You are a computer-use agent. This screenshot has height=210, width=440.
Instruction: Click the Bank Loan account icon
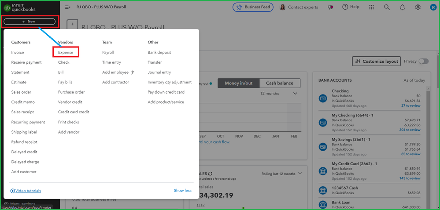coord(323,205)
